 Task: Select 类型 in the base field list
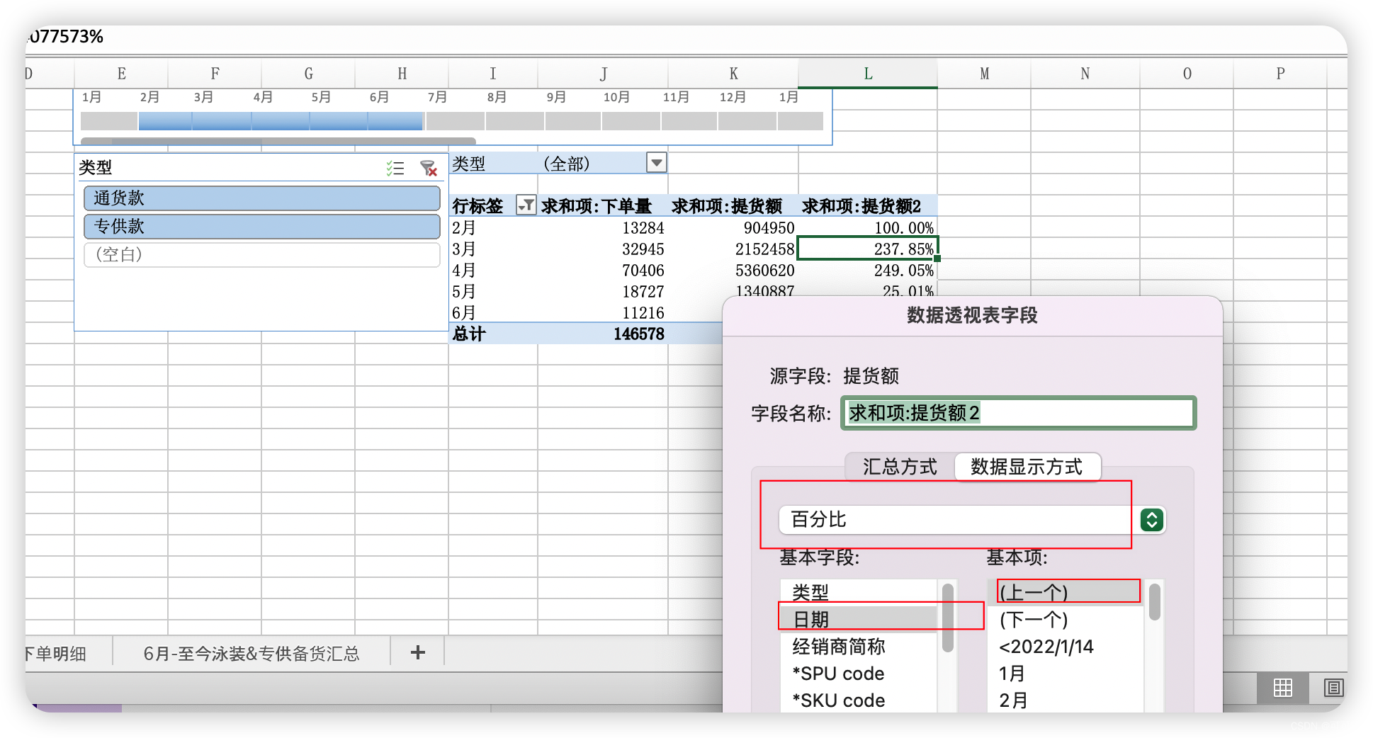click(860, 592)
